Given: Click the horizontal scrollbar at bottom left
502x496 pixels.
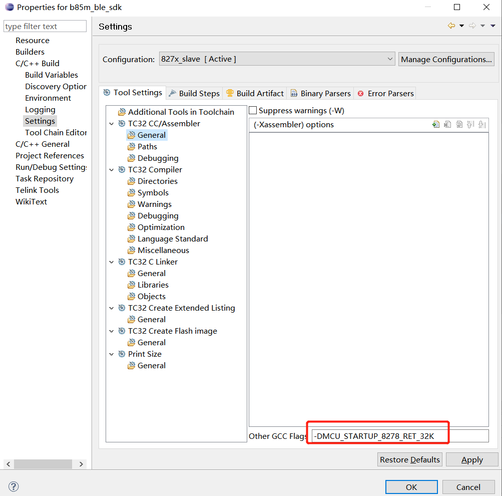Looking at the screenshot, I should coord(43,464).
